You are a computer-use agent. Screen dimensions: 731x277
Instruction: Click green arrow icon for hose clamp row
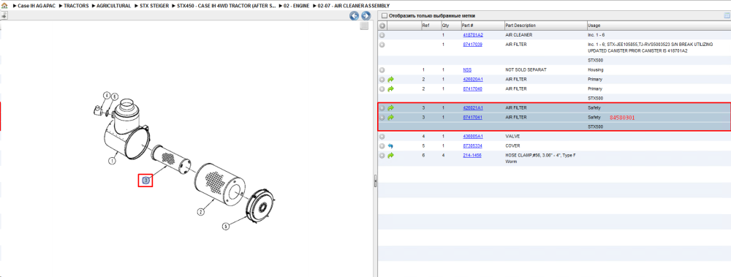click(x=390, y=155)
